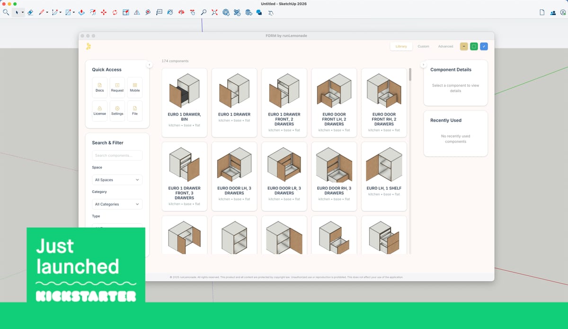
Task: Toggle the green square control in FORM header
Action: coord(474,46)
